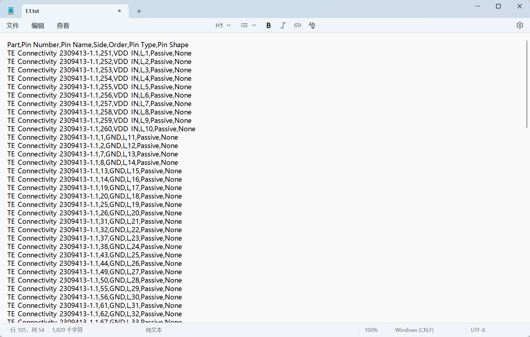Screen dimensions: 530x337
Task: Click the line reading 62,GND,L,32,Passive,None
Action: [95, 314]
